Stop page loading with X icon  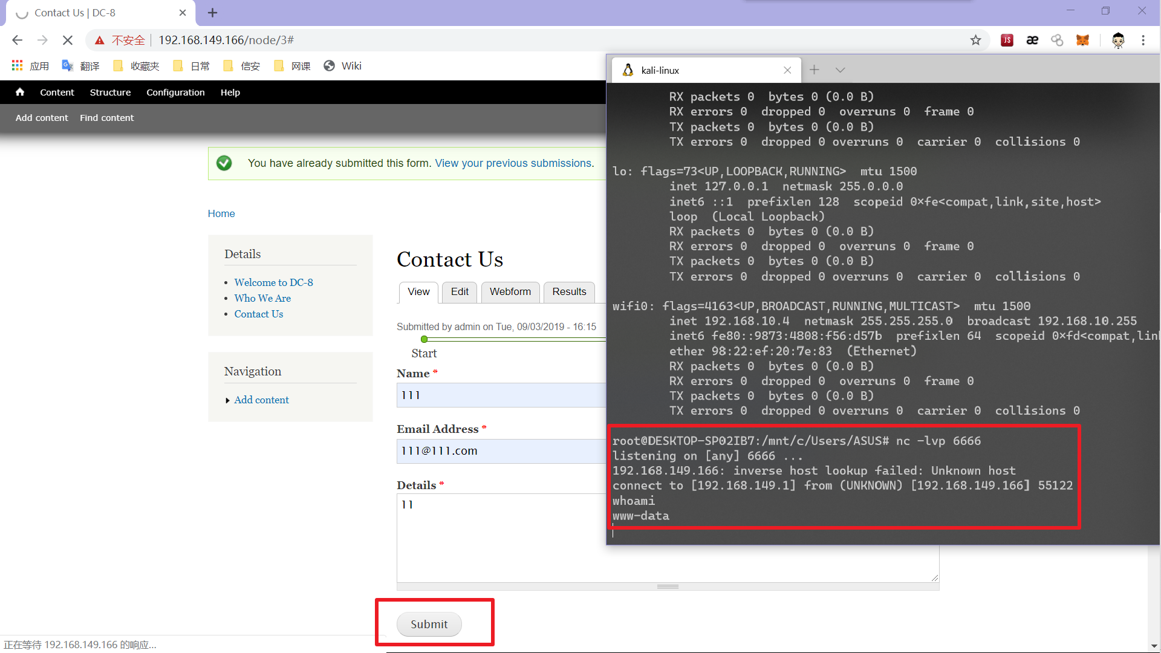click(68, 40)
